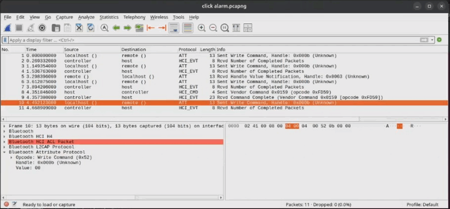This screenshot has width=450, height=209.
Task: Select the Value: 00 detail line
Action: click(x=28, y=168)
